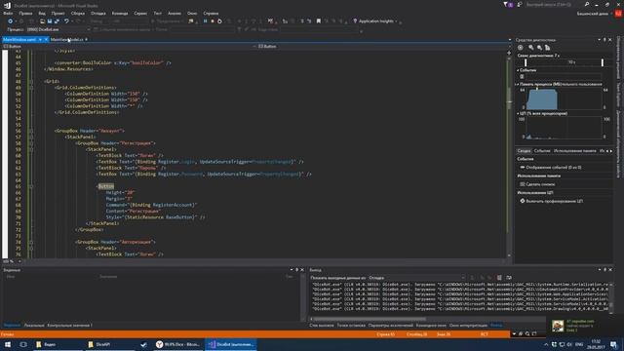Pin the Diagnostic Tools panel
Viewport: 624px width, 351px height.
tap(604, 40)
